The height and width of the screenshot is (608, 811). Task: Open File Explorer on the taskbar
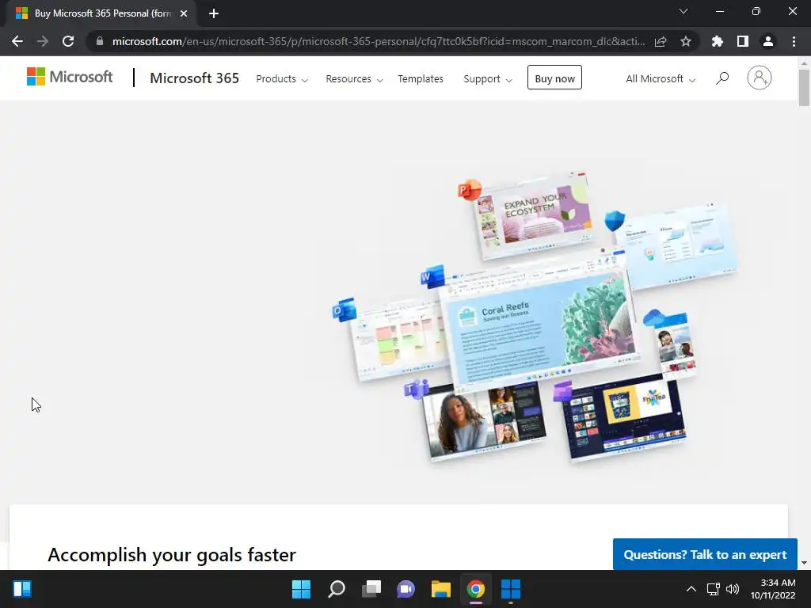click(x=440, y=589)
